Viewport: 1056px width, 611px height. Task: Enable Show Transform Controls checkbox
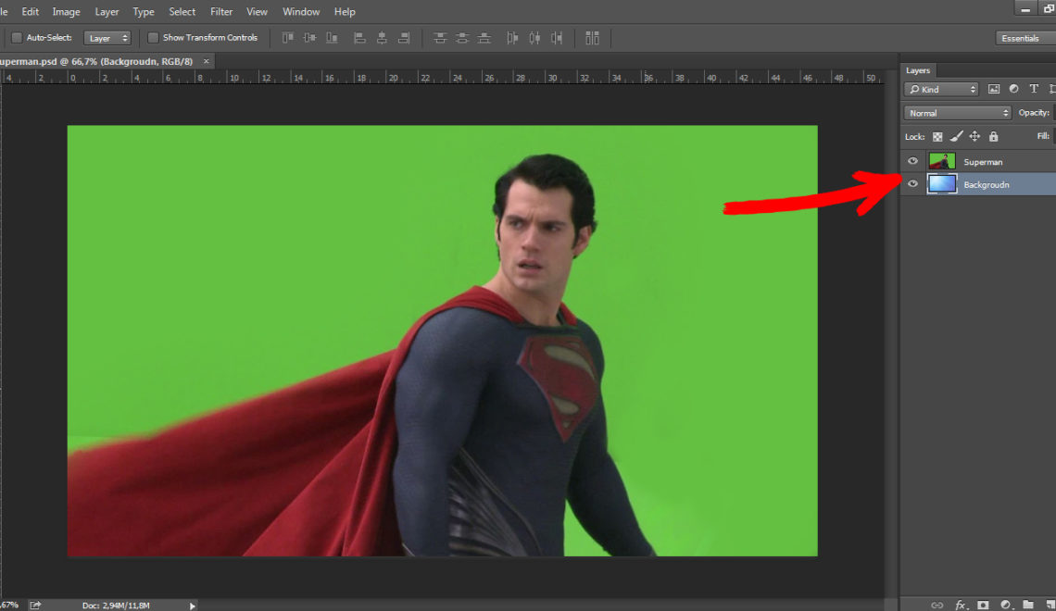click(x=153, y=38)
